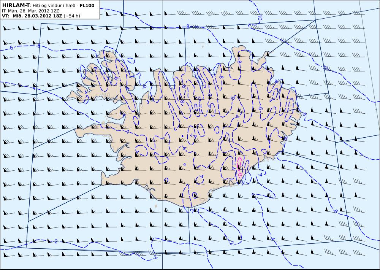Click the "Mið. 28.03.2012 18Z" valid time
The height and width of the screenshot is (270, 380).
pyautogui.click(x=36, y=16)
